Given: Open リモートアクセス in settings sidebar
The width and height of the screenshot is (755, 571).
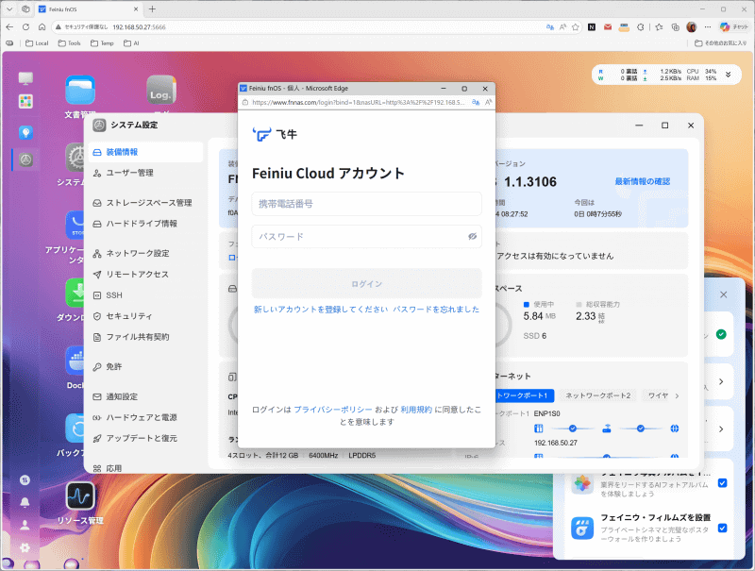Looking at the screenshot, I should [x=145, y=275].
